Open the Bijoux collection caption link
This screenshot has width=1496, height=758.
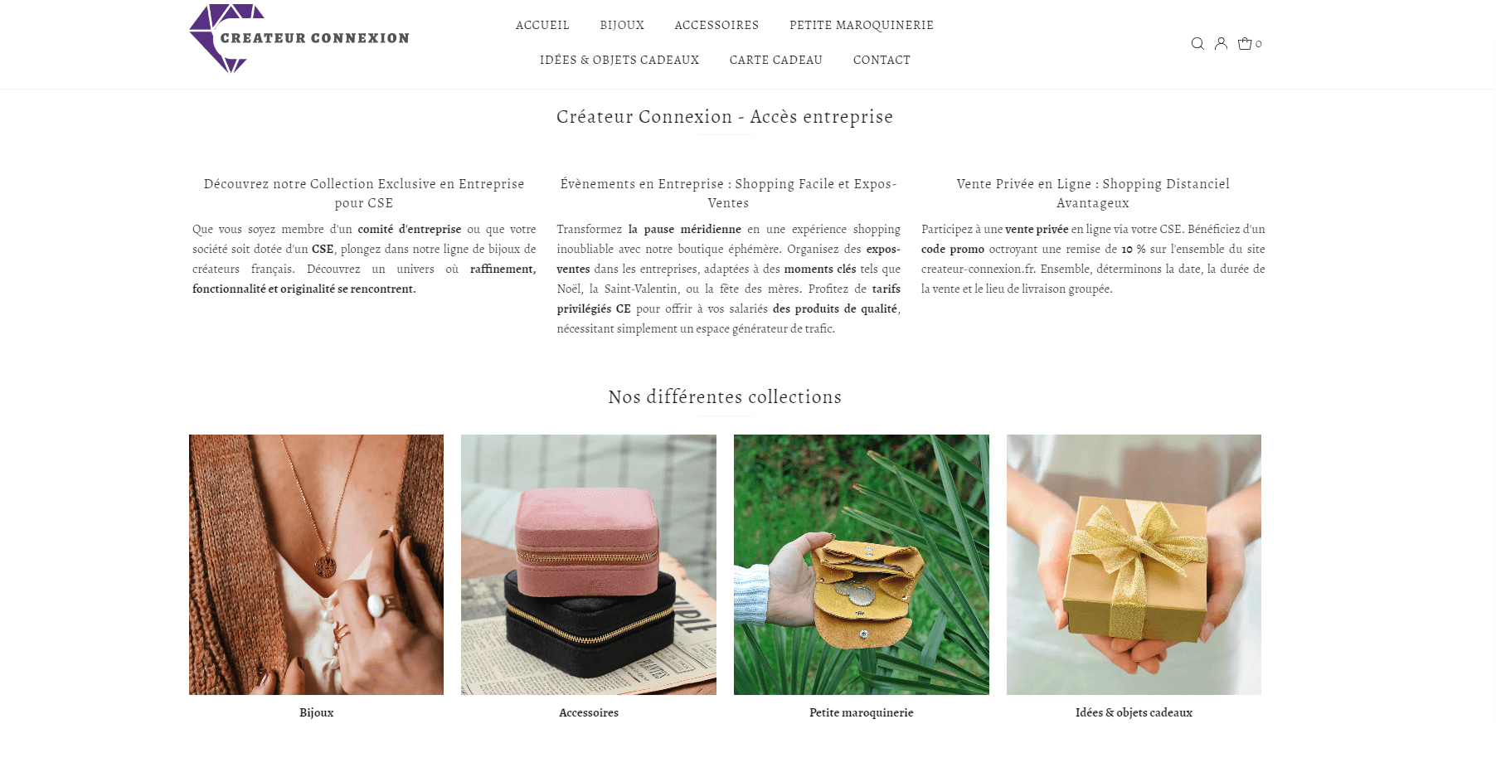click(x=316, y=712)
